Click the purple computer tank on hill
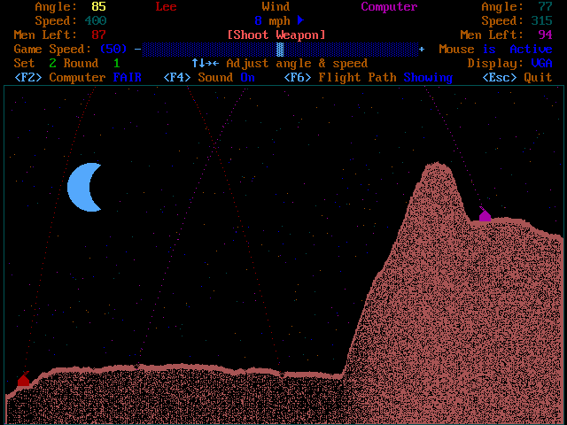 pos(485,214)
